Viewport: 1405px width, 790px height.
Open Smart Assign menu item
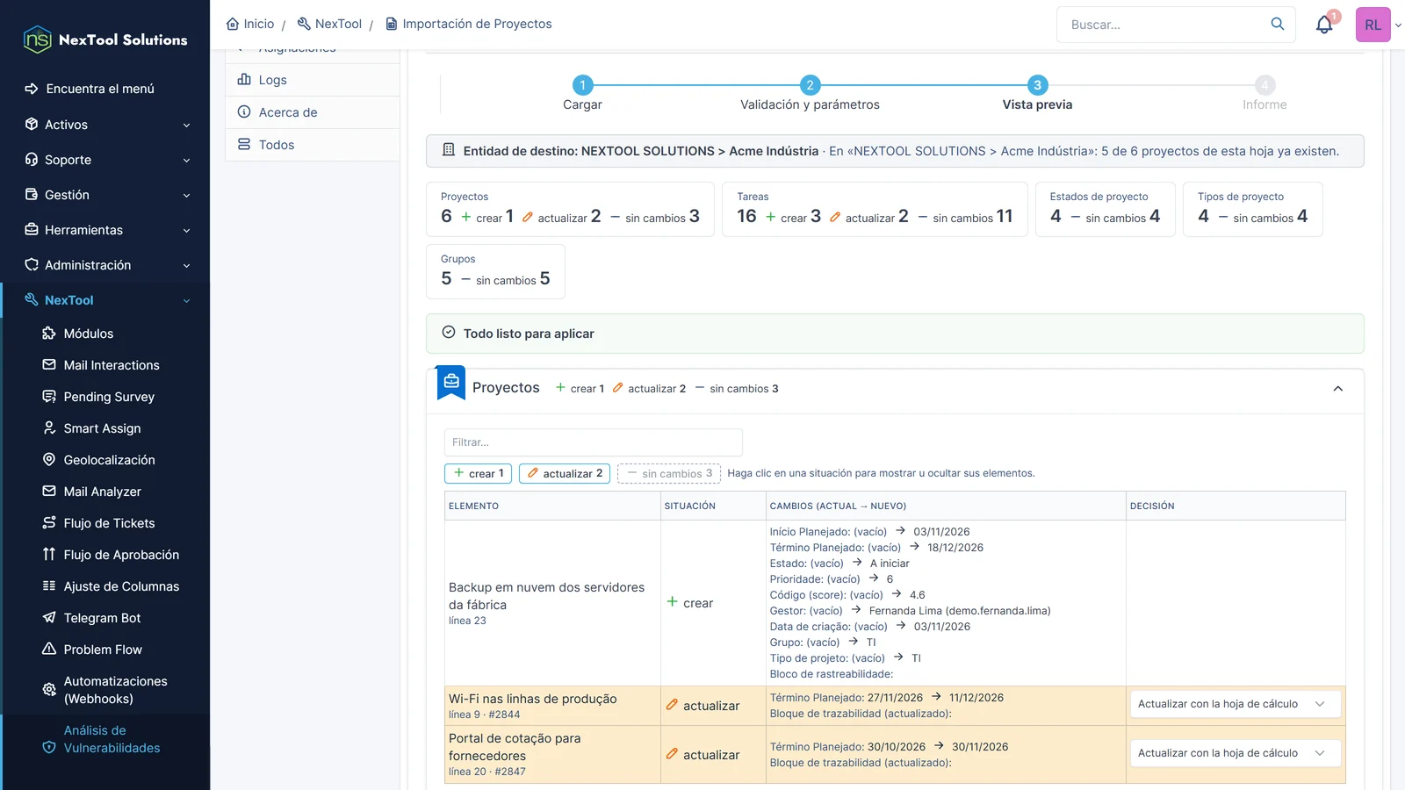(x=102, y=428)
